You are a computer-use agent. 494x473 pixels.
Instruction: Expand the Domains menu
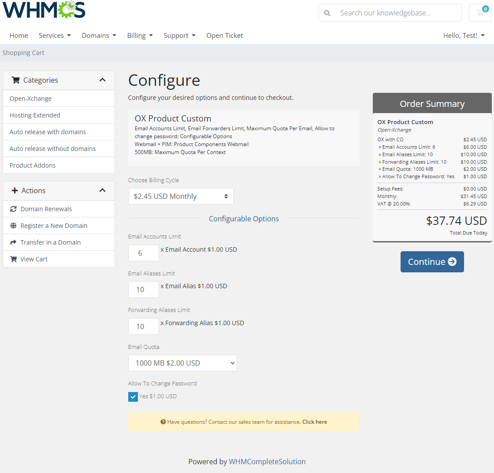tap(99, 36)
